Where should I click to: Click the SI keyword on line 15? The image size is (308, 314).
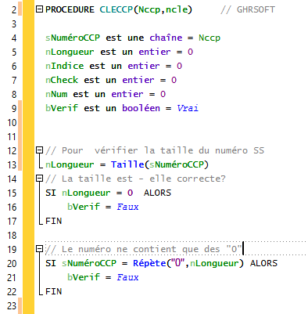click(51, 193)
